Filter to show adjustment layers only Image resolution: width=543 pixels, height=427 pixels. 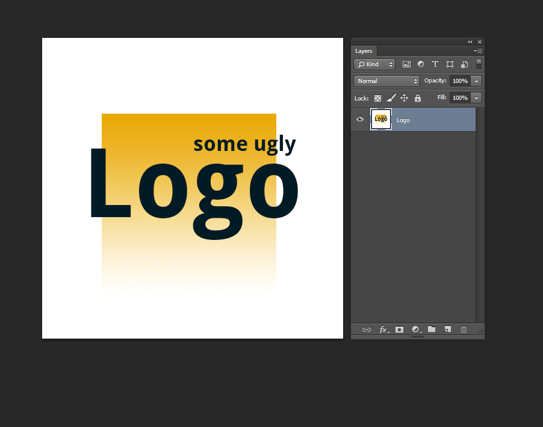[x=420, y=64]
